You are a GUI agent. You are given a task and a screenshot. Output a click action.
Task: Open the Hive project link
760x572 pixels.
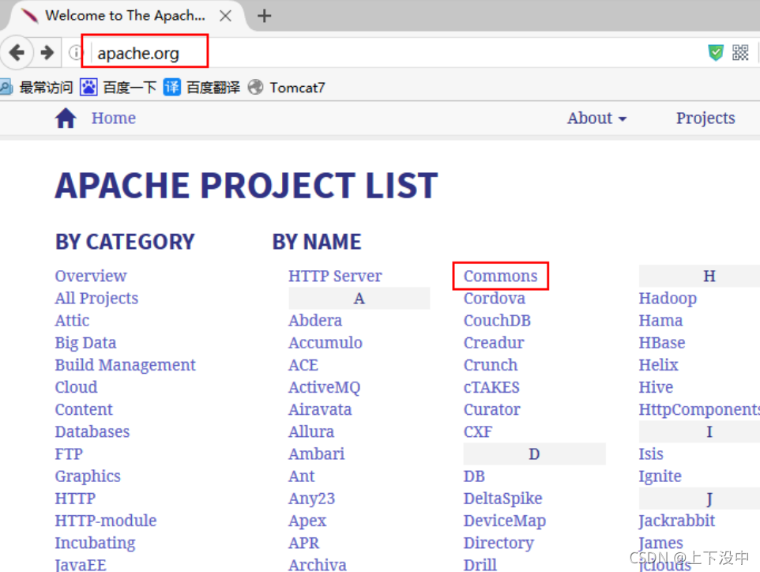[656, 387]
